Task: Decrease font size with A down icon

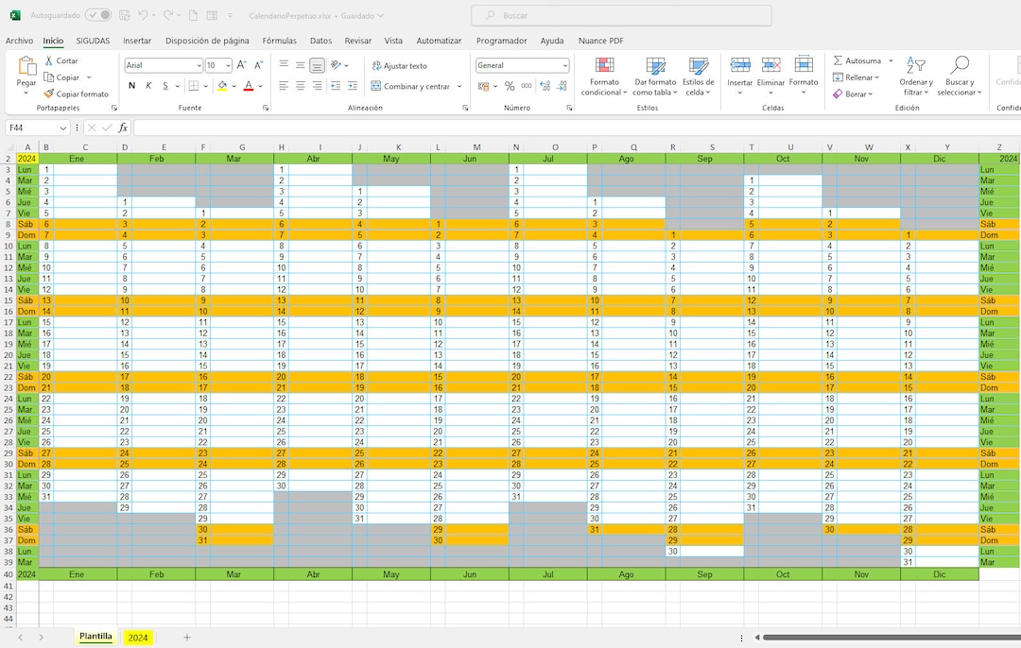Action: 258,65
